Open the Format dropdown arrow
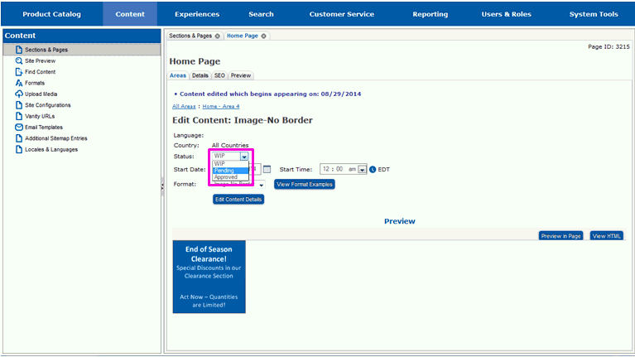The height and width of the screenshot is (357, 635). coord(262,185)
